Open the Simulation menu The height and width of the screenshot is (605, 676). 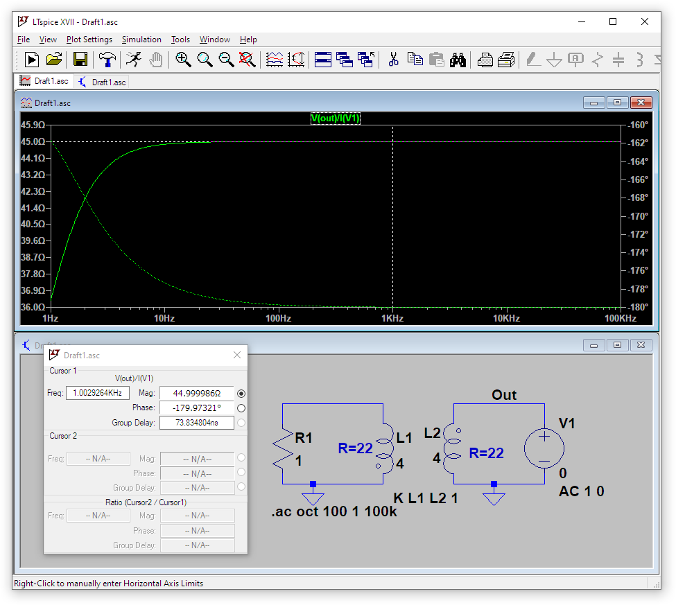(x=141, y=40)
